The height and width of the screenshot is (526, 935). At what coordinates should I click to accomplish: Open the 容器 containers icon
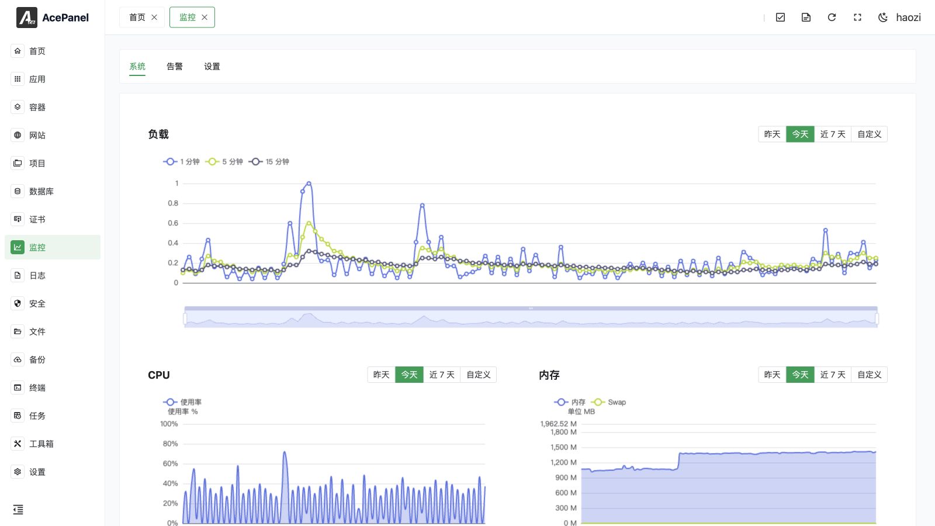[x=18, y=107]
